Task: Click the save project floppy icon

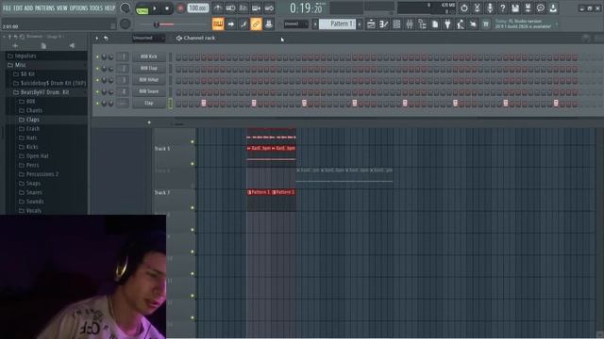Action: tap(515, 8)
